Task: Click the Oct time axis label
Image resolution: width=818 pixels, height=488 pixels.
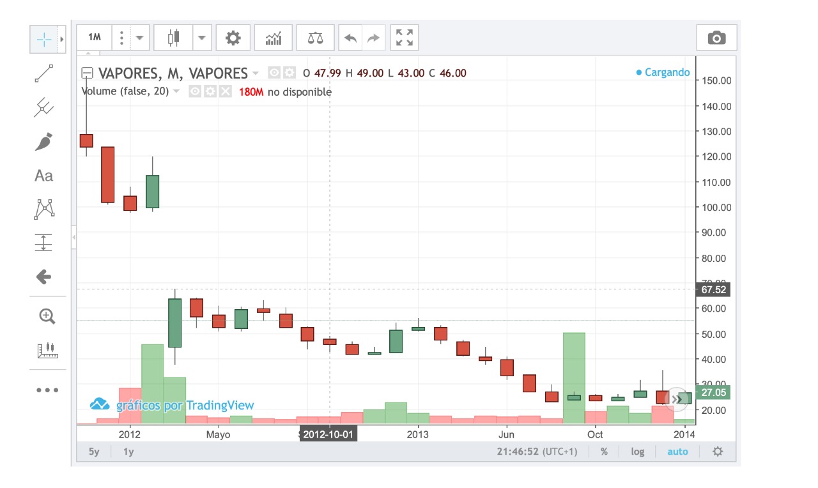Action: pyautogui.click(x=595, y=434)
